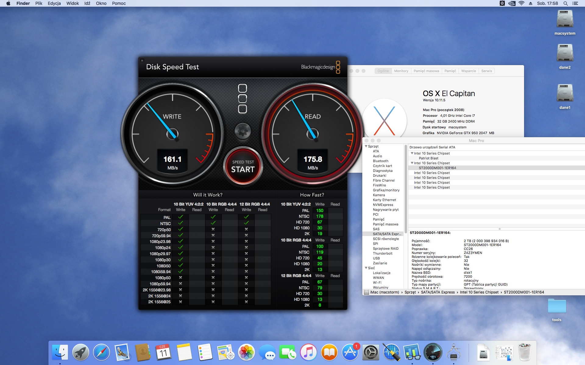This screenshot has height=365, width=585.
Task: Launch App Store from the dock
Action: (350, 353)
